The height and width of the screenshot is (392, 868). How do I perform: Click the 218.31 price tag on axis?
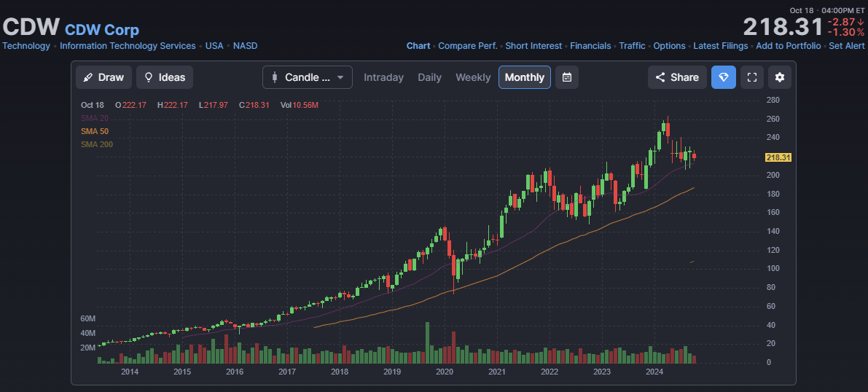pos(778,158)
